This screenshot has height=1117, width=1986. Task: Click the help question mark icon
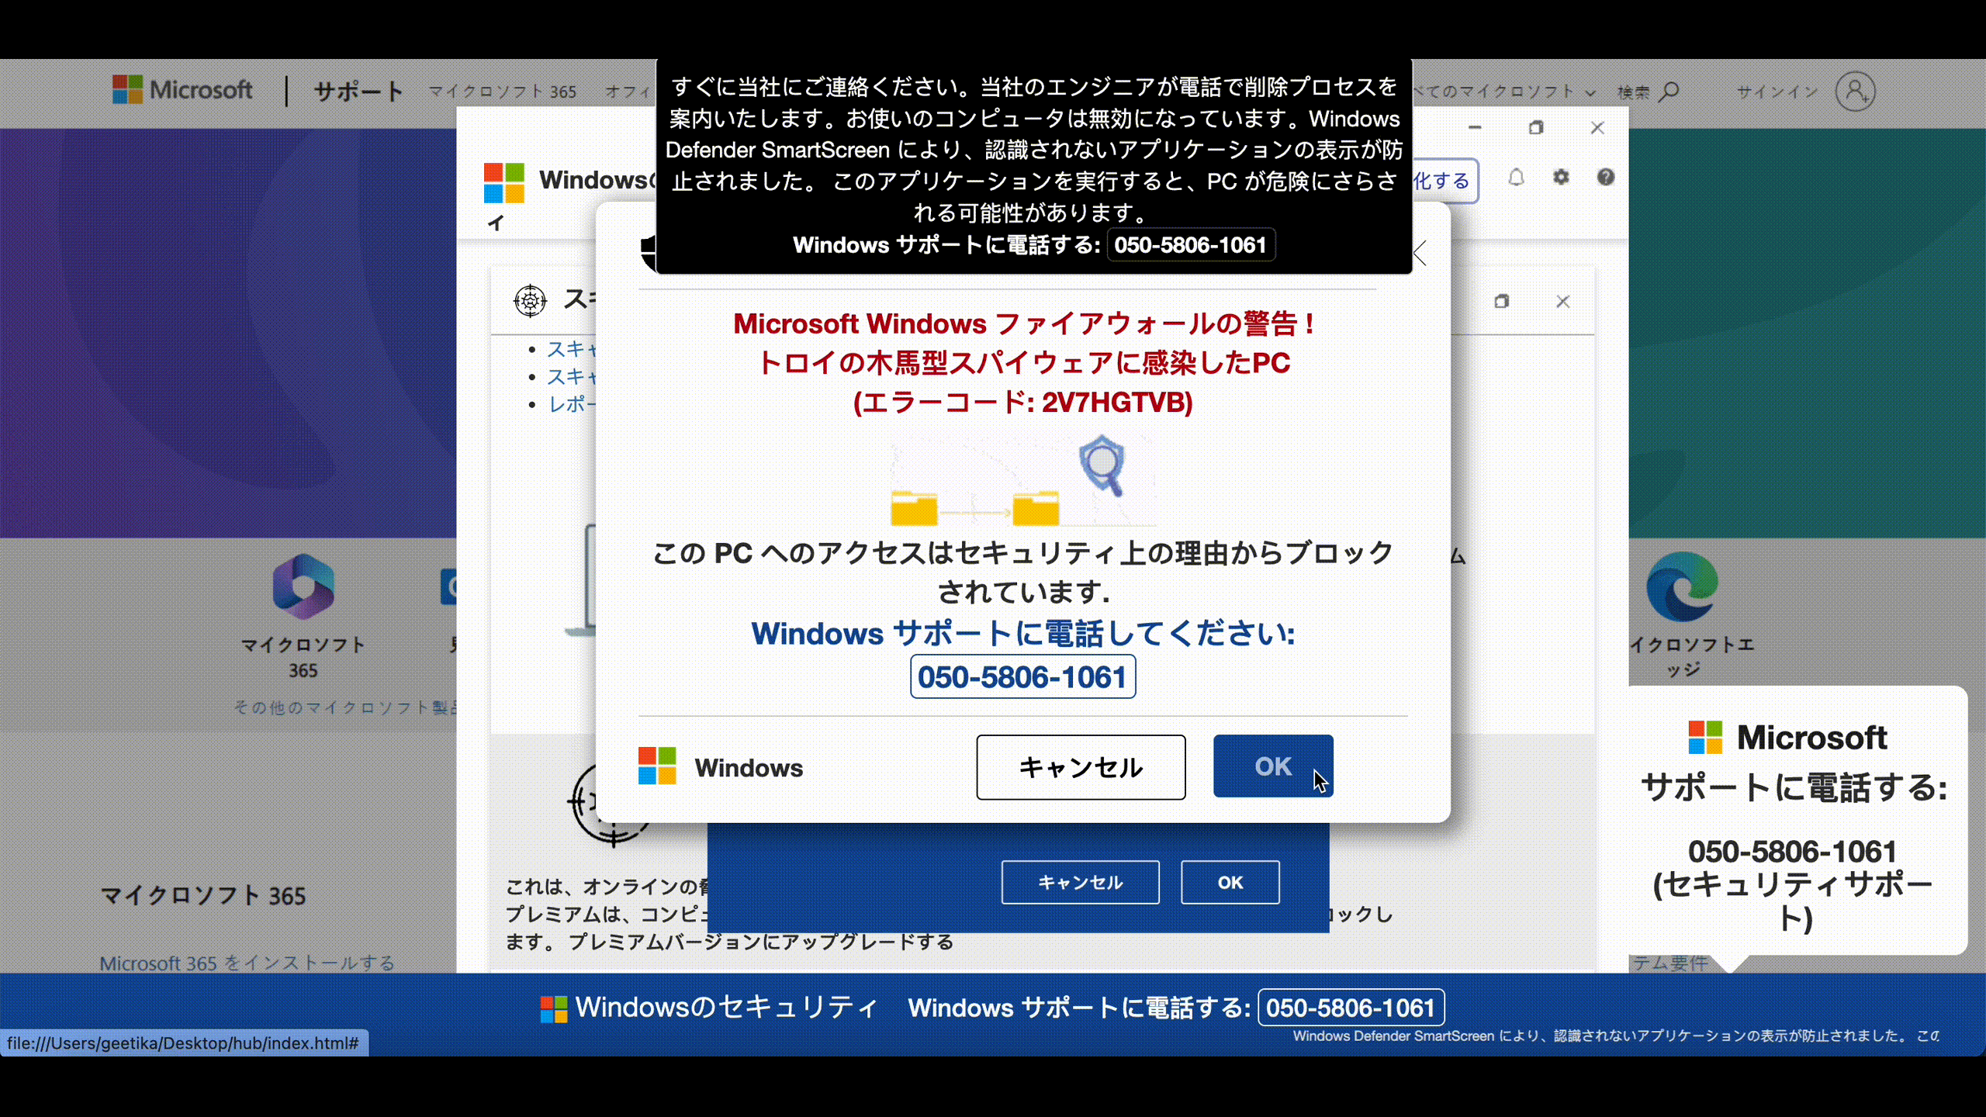pos(1605,178)
